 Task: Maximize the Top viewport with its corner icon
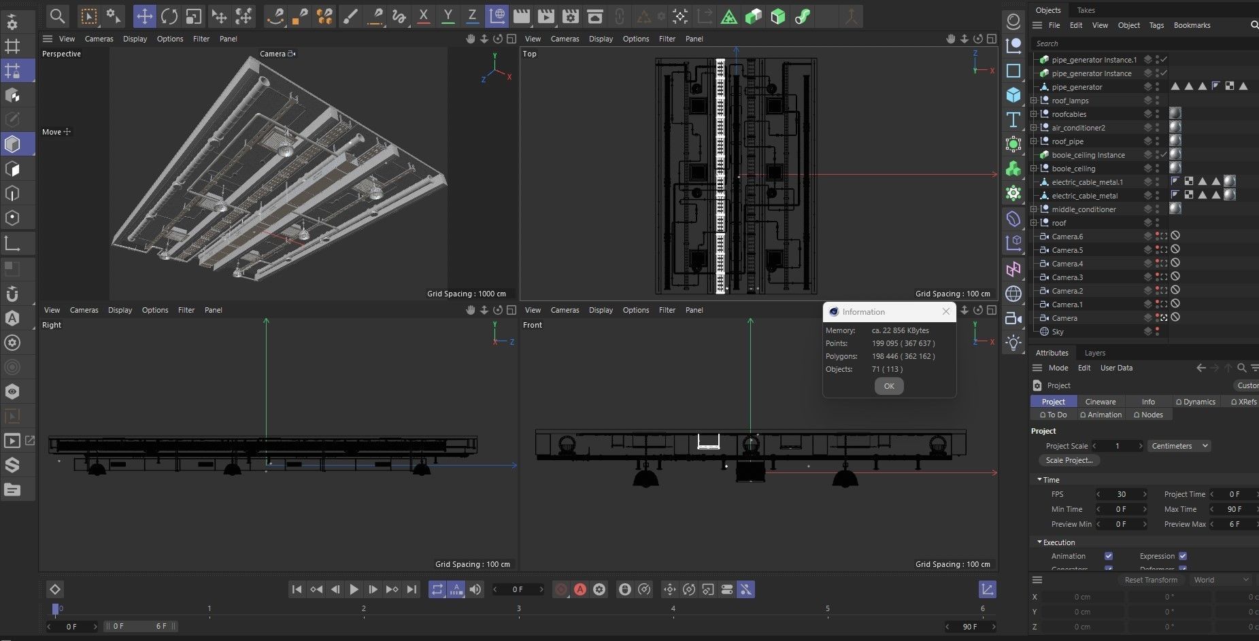coord(992,39)
